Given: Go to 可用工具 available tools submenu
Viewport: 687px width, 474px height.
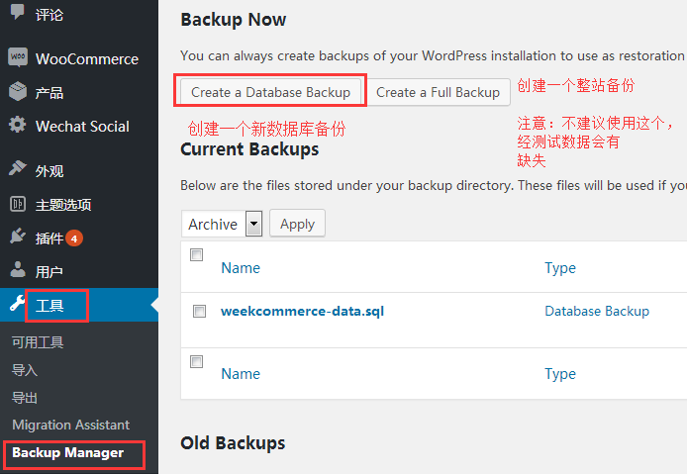Looking at the screenshot, I should (38, 342).
